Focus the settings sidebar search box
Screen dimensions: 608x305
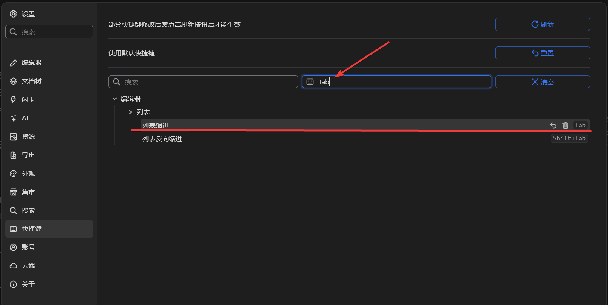[49, 31]
